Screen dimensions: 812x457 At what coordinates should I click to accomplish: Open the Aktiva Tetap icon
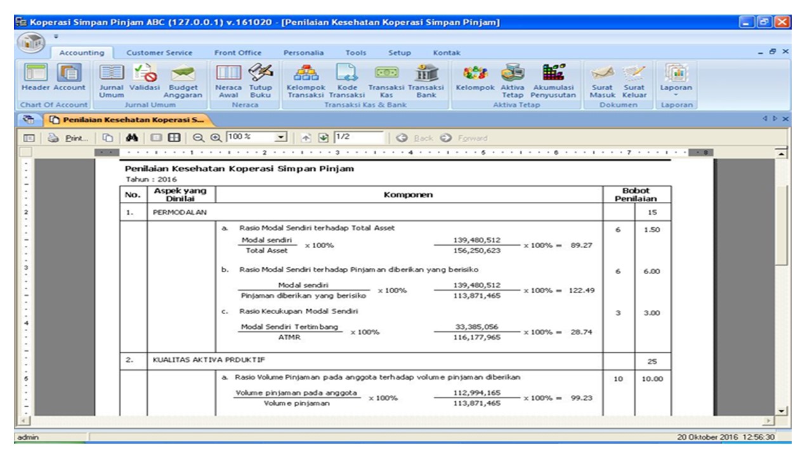pyautogui.click(x=513, y=80)
